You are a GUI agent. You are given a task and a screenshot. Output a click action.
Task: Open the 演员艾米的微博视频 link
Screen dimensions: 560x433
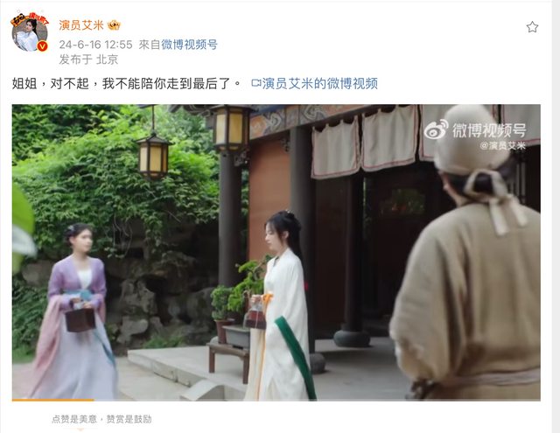tap(320, 83)
